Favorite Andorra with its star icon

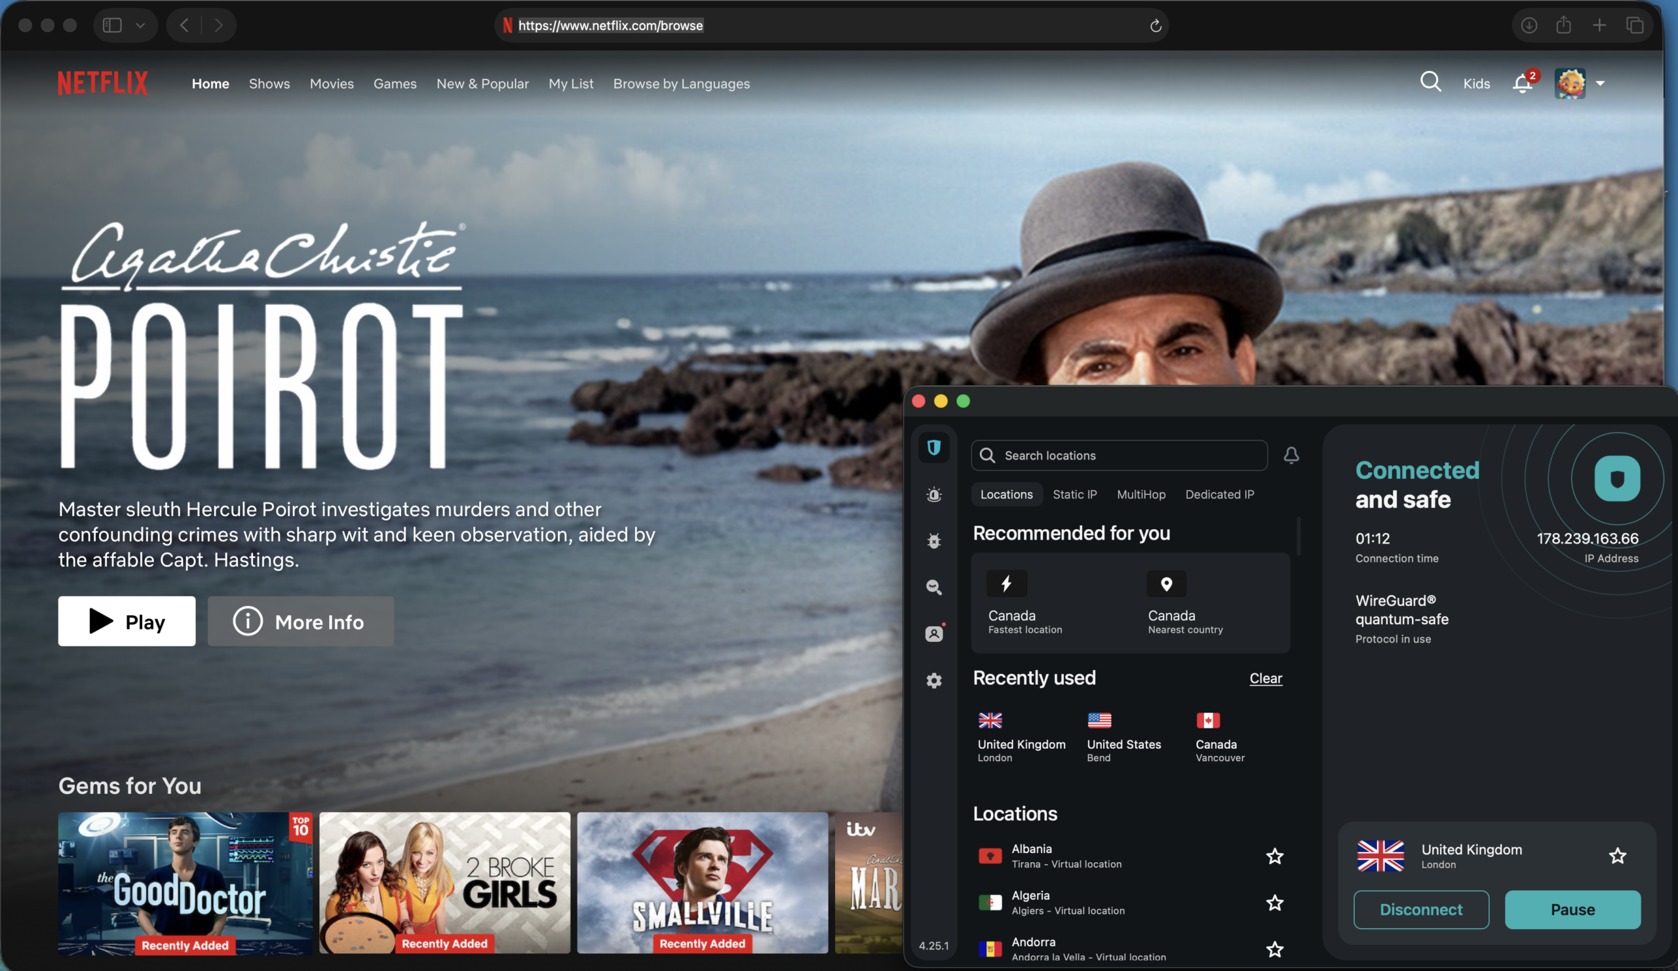coord(1274,949)
